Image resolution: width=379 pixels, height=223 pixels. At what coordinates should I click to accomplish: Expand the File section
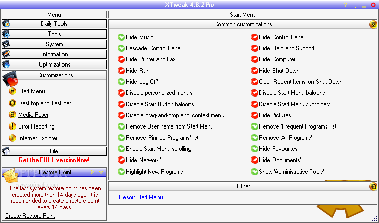click(54, 151)
